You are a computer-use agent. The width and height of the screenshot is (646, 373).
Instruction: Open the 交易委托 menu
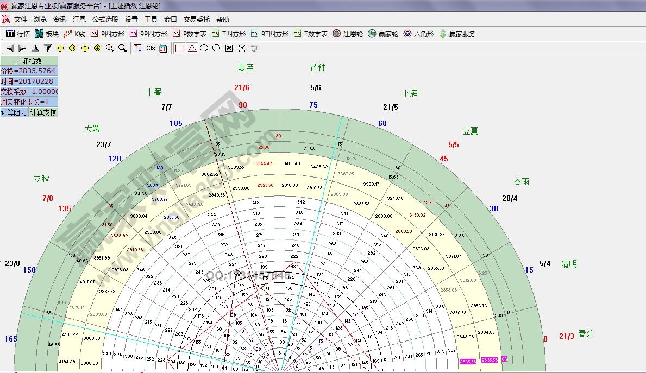pyautogui.click(x=196, y=20)
